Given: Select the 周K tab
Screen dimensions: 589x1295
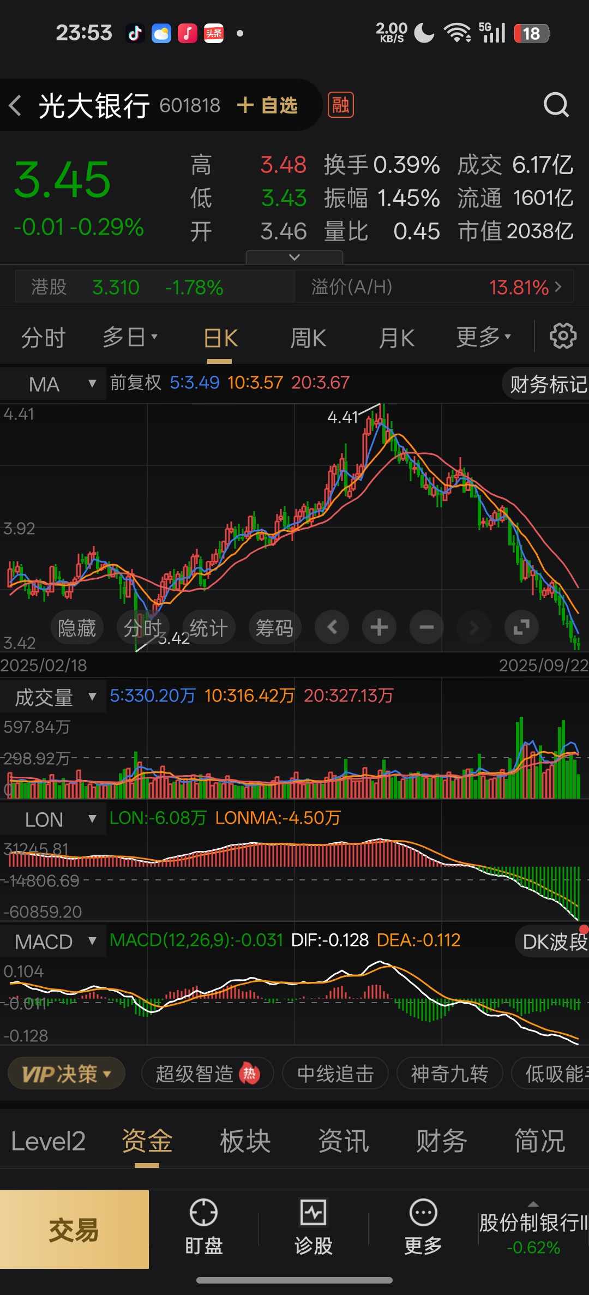Looking at the screenshot, I should pyautogui.click(x=308, y=338).
